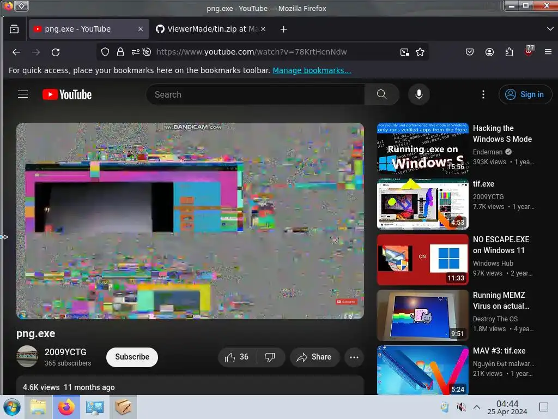Viewport: 558px width, 419px height.
Task: Click the muted volume tray icon
Action: pos(461,407)
